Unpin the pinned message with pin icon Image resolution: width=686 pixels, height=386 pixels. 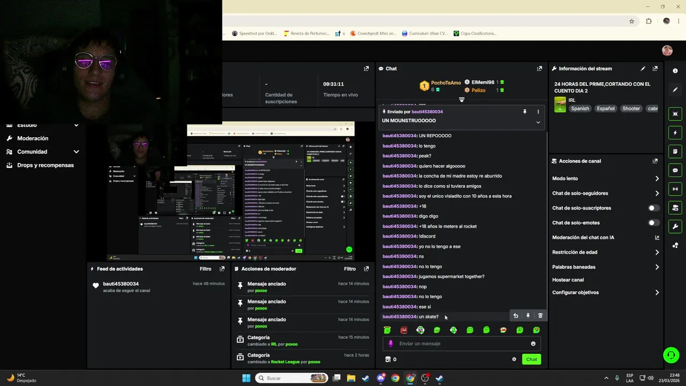525,112
